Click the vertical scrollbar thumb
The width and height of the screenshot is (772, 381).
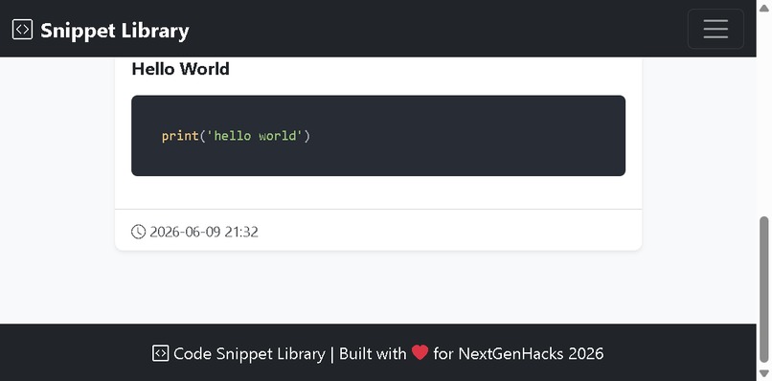pyautogui.click(x=764, y=289)
